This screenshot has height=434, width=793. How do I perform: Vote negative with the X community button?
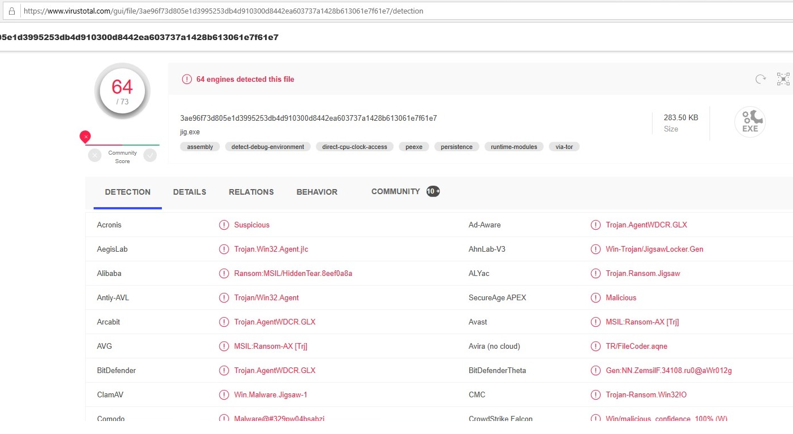(95, 155)
